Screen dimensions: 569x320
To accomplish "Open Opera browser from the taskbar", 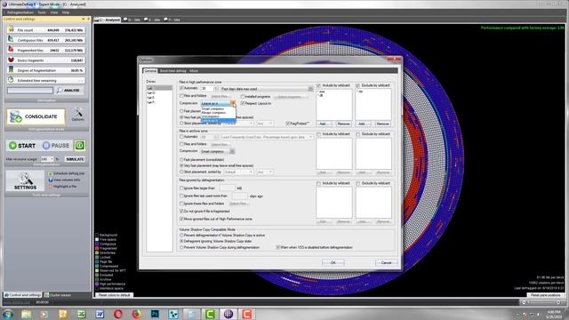I will (x=118, y=314).
